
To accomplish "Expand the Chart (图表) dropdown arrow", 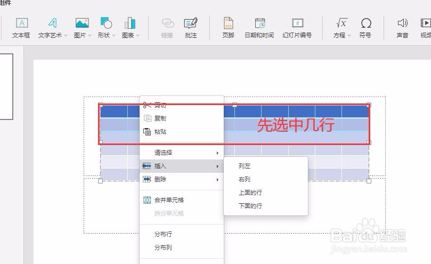I will coord(137,36).
